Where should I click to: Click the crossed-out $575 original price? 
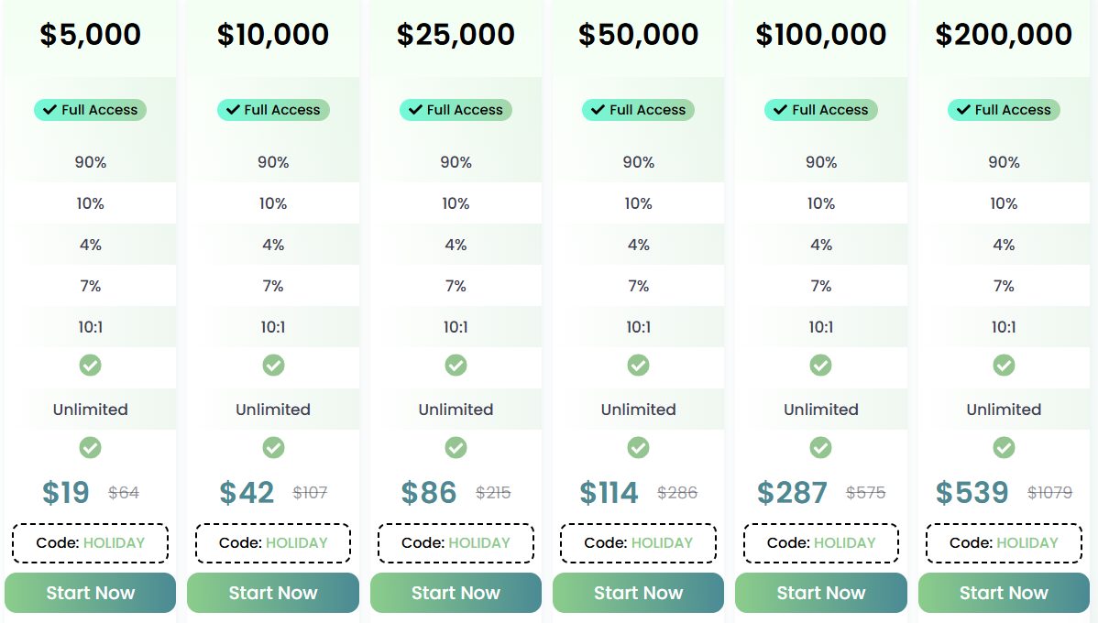[865, 493]
